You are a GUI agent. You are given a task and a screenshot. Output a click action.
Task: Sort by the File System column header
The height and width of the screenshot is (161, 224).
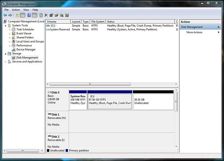98,22
